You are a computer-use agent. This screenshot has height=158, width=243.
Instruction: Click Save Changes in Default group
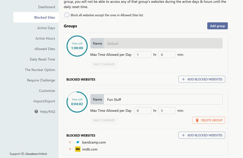point(104,64)
